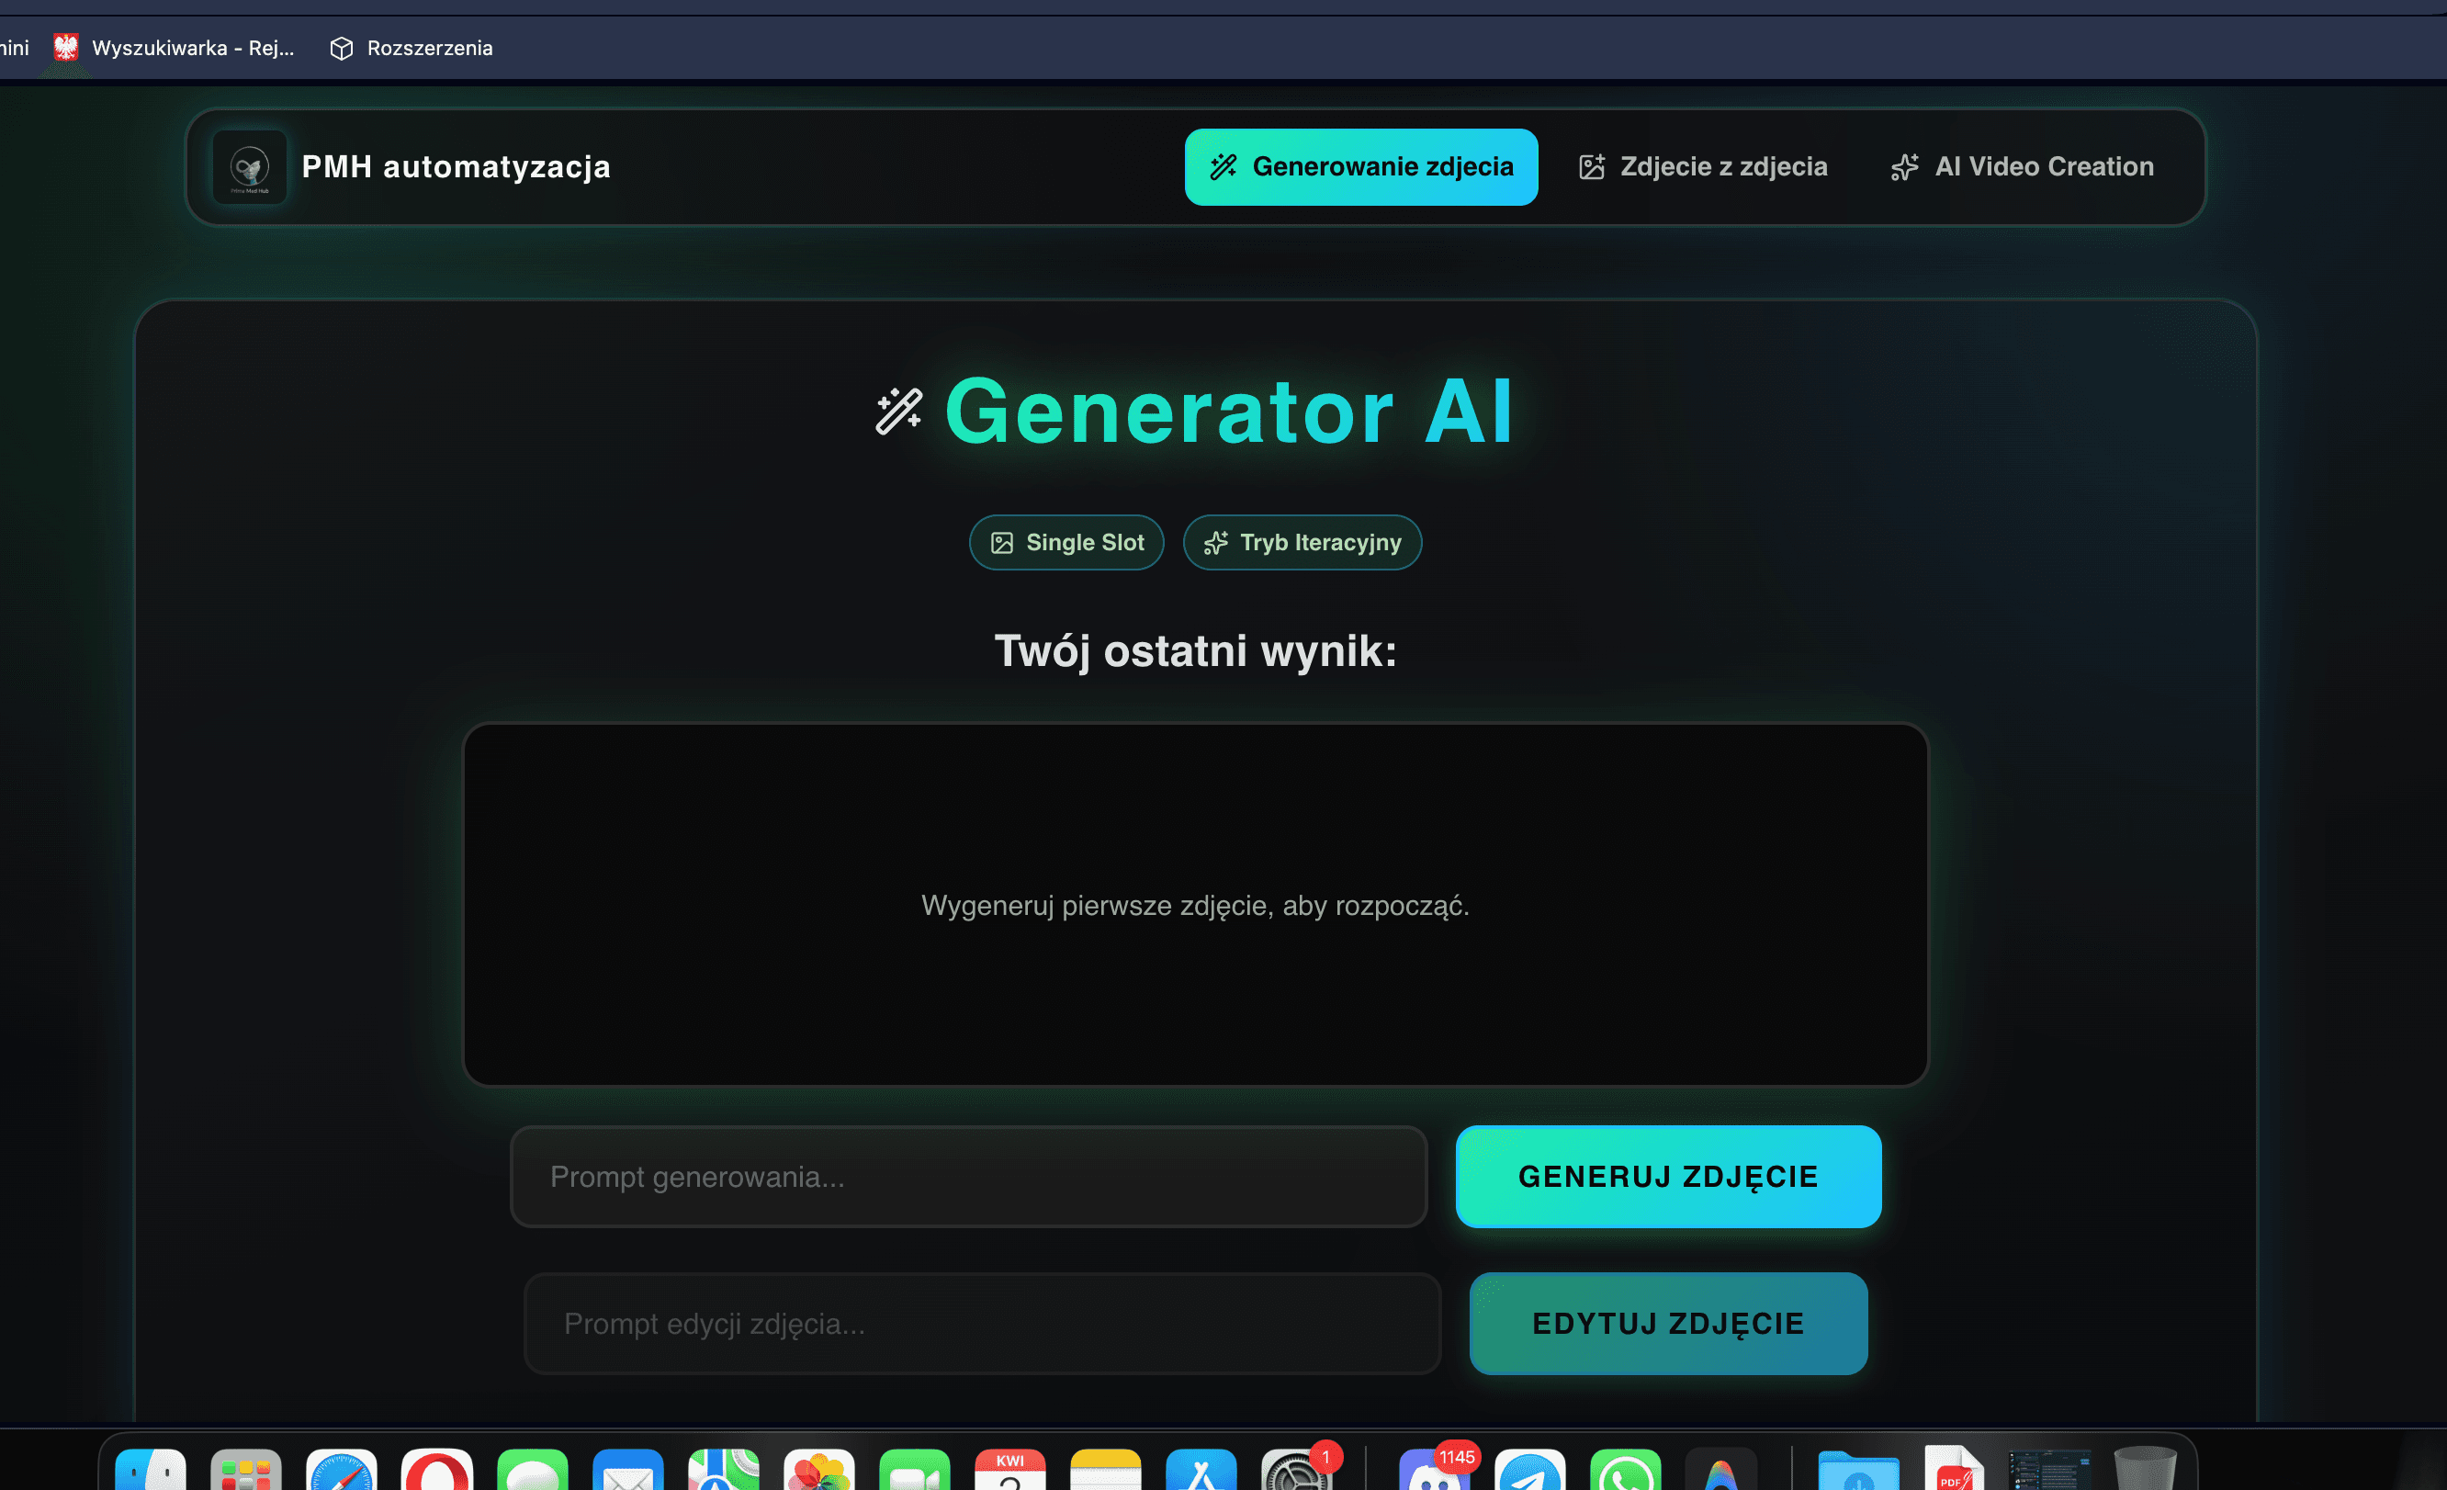The width and height of the screenshot is (2447, 1490).
Task: Open the Rozszerzenia bookmark
Action: pyautogui.click(x=412, y=48)
